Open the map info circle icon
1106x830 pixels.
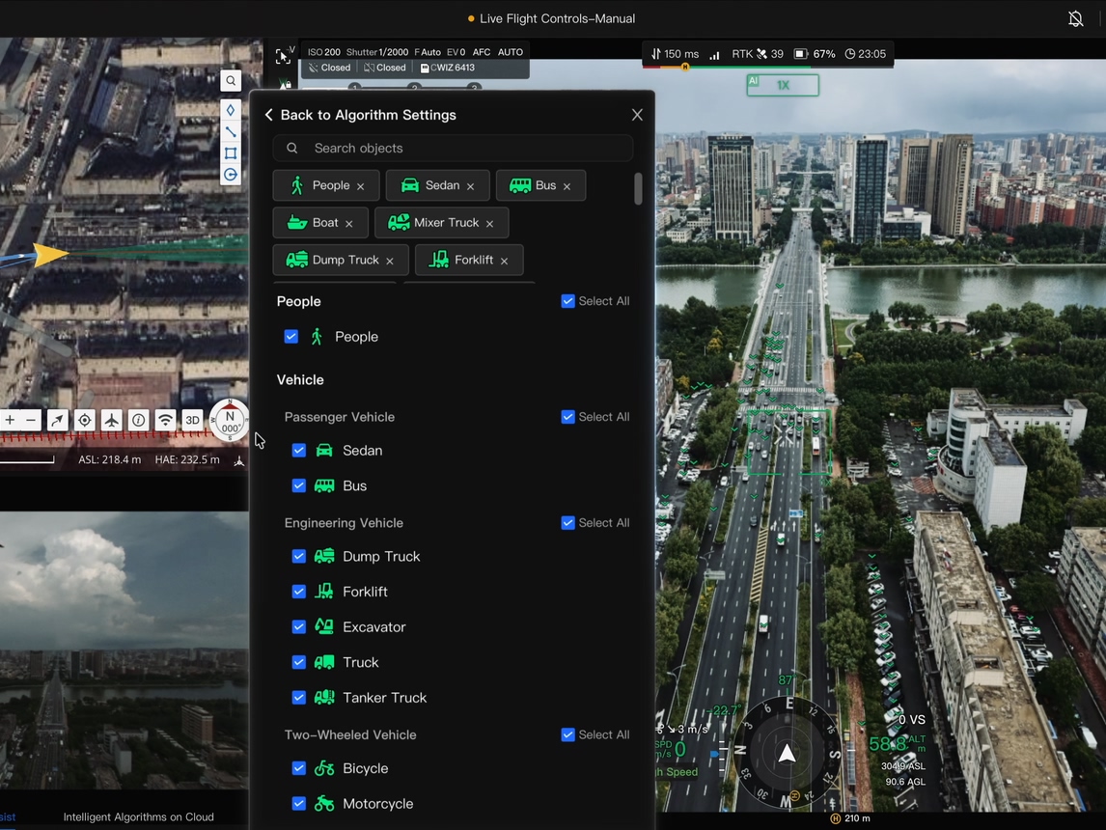(x=139, y=420)
